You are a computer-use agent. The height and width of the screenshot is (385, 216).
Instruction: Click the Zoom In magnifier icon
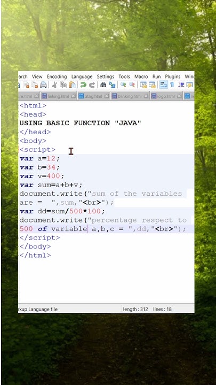[123, 85]
